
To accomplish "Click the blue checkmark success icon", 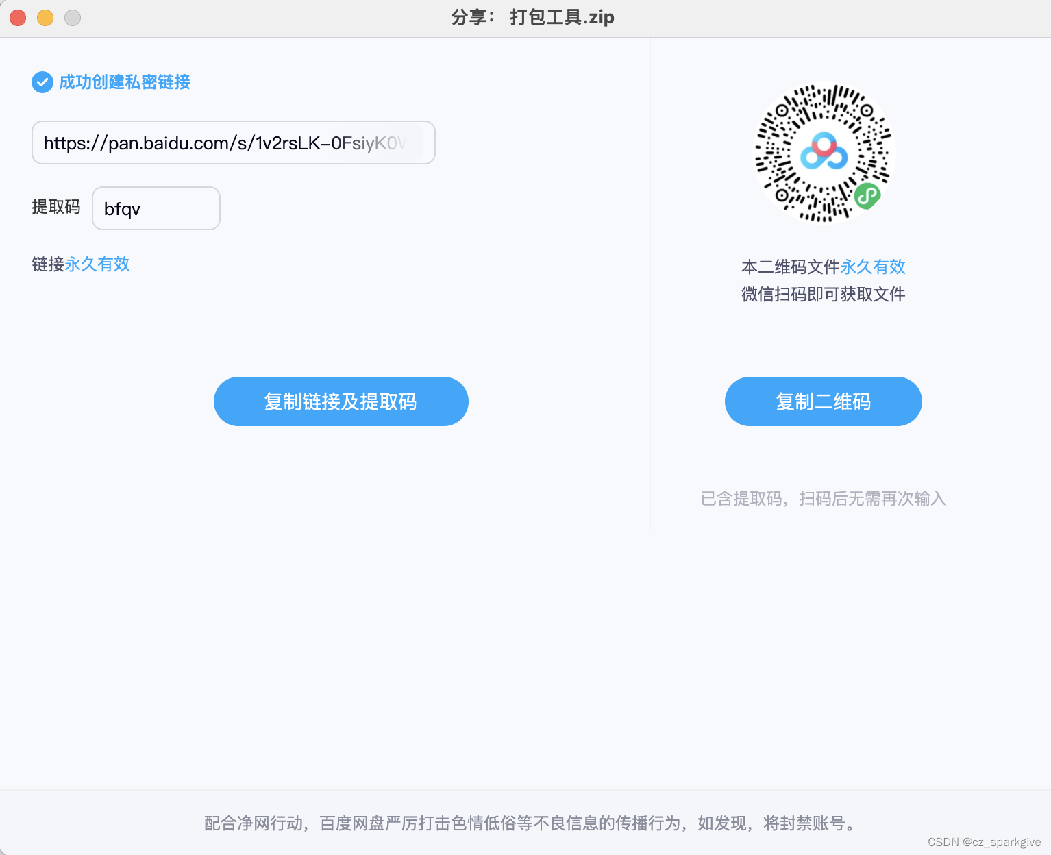I will (x=42, y=82).
